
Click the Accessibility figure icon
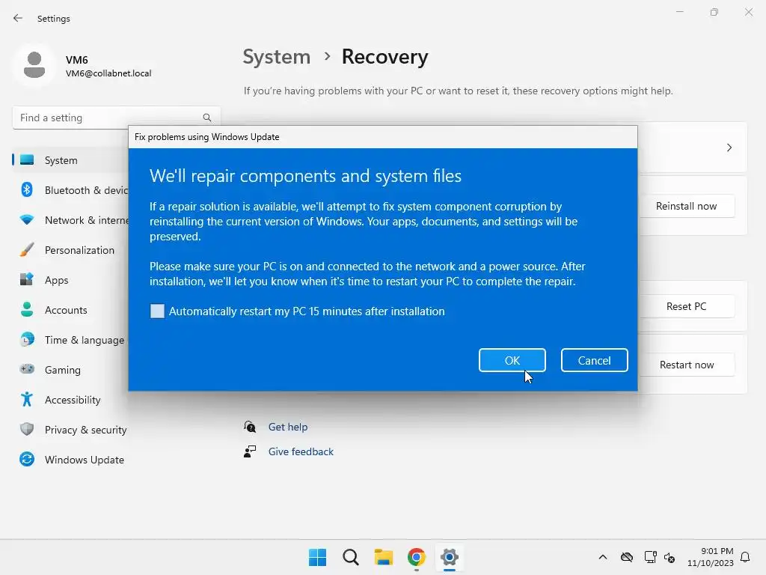(x=27, y=400)
